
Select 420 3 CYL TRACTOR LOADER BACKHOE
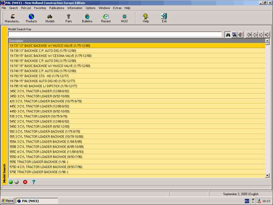tap(137, 101)
